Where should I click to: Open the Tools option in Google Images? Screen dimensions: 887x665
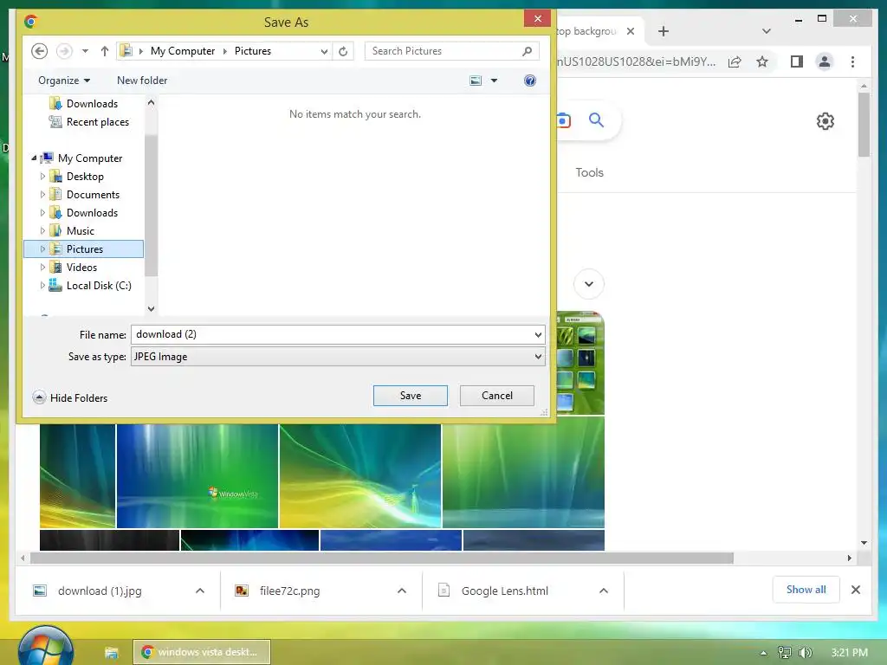click(x=589, y=172)
